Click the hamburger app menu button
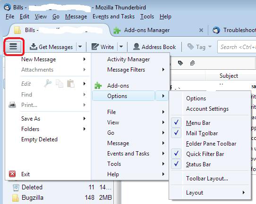The width and height of the screenshot is (256, 204). click(x=13, y=46)
